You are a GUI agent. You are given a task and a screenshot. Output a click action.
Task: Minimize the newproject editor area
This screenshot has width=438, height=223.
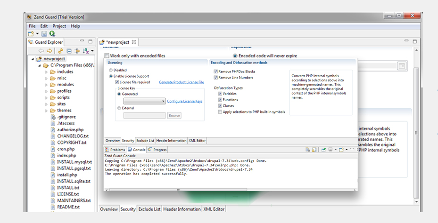point(406,41)
